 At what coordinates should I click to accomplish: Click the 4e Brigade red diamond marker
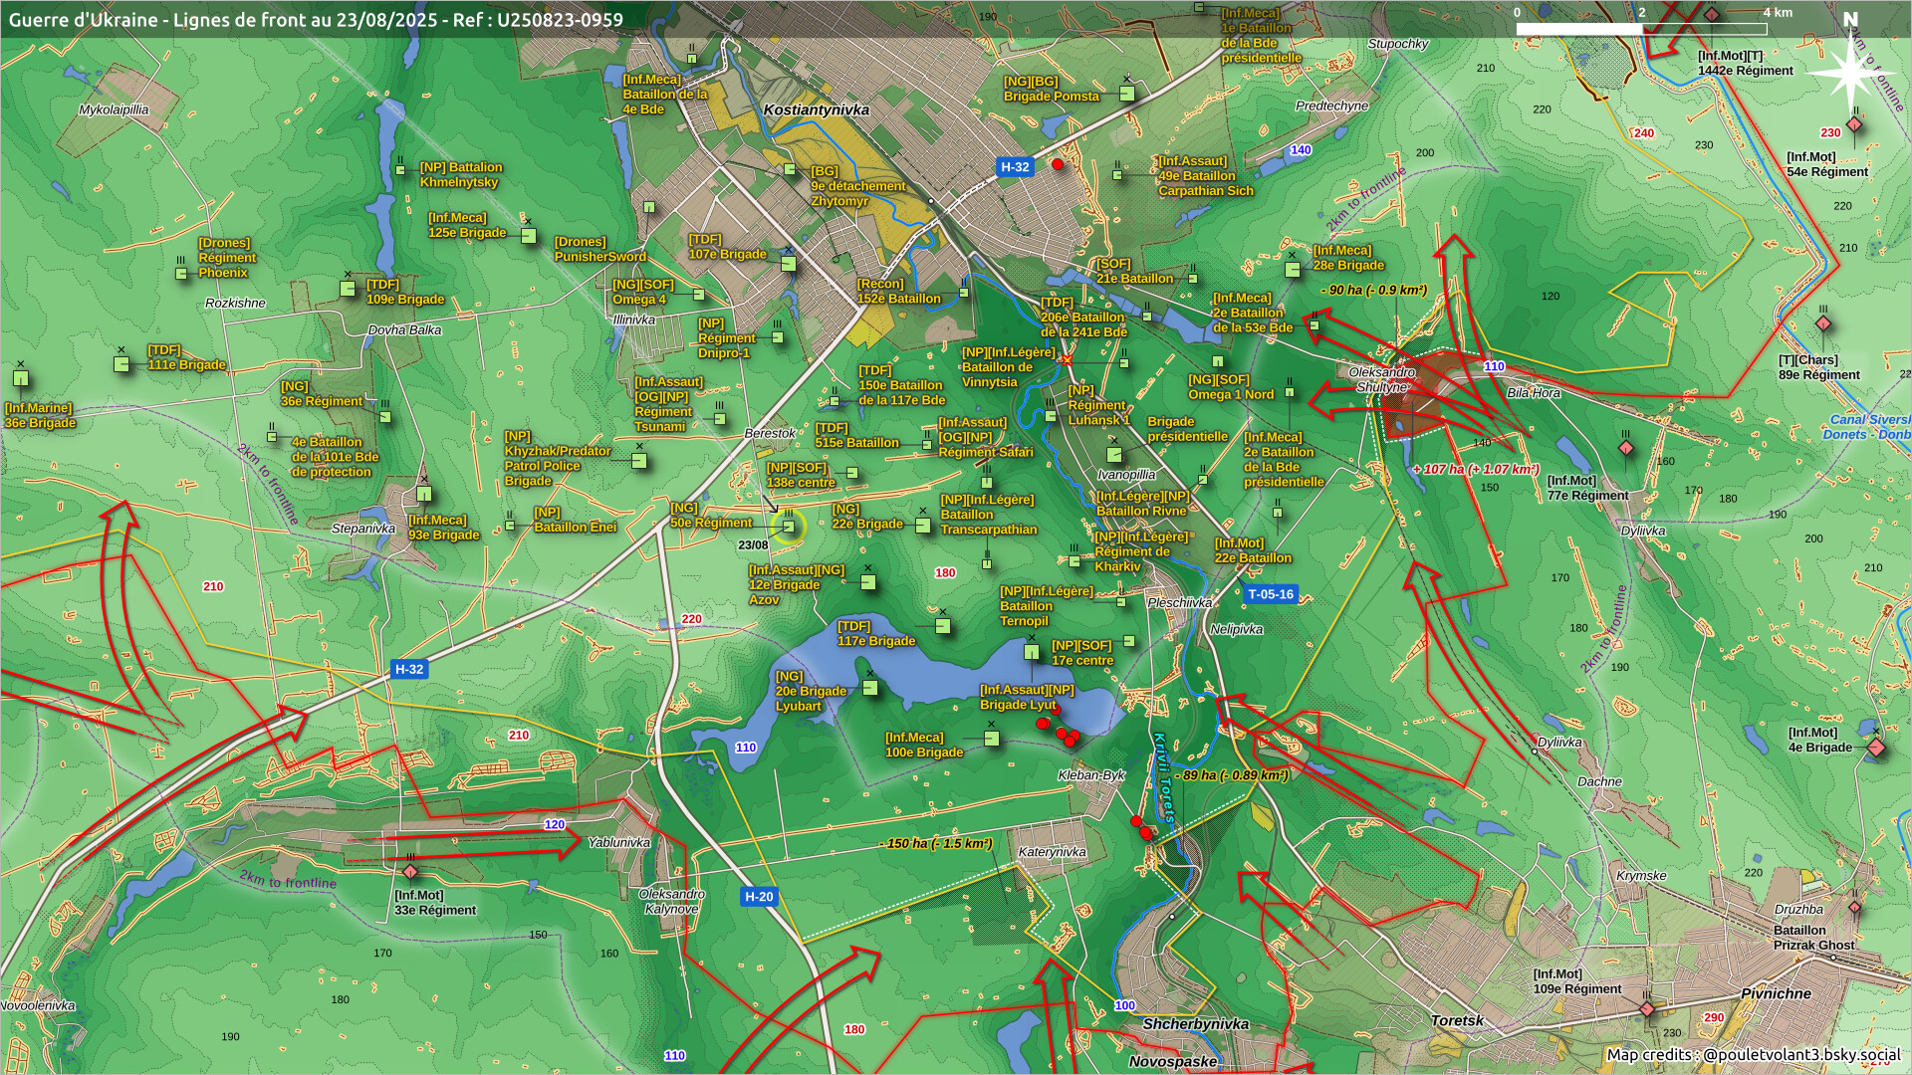point(1875,748)
